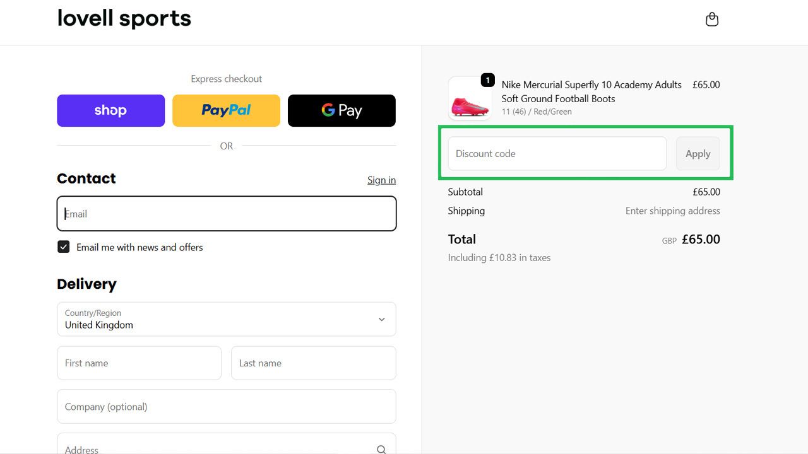Screen dimensions: 808x454
Task: Select Google Pay express checkout
Action: [342, 110]
